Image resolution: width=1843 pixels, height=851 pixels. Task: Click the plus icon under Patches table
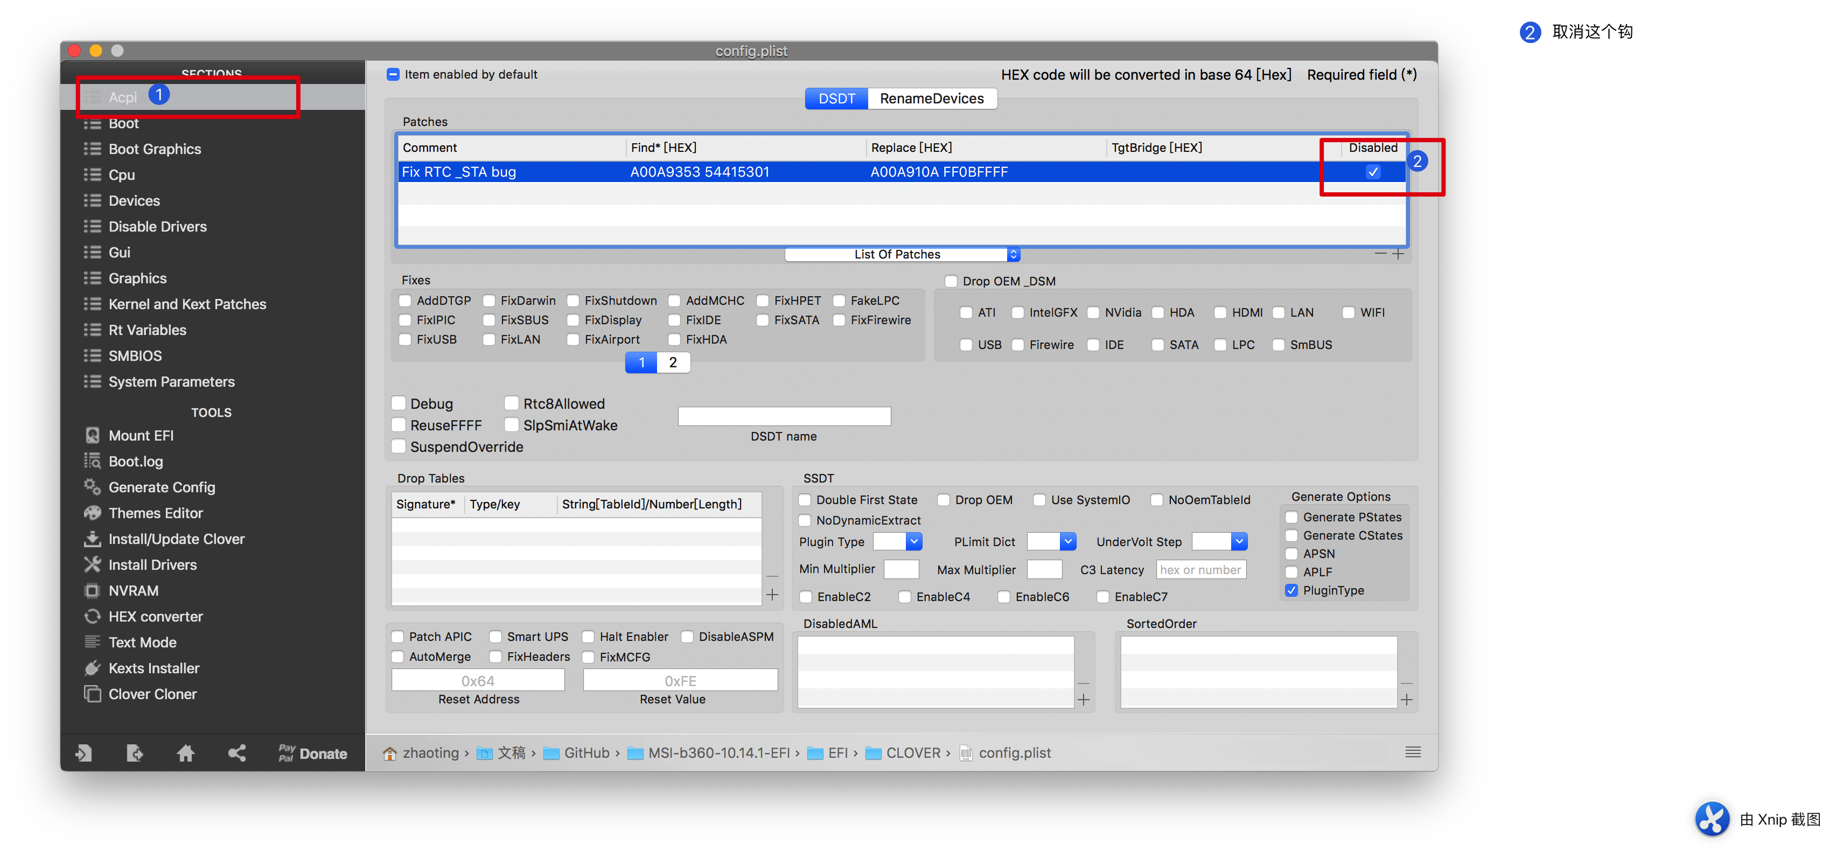pos(1398,254)
